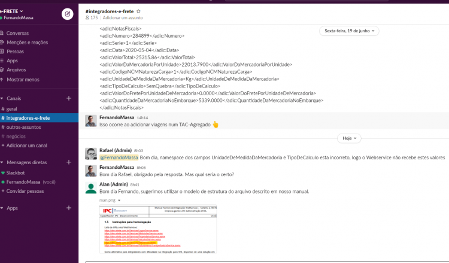Viewport: 449px width, 263px height.
Task: Star the #integradores-e-frete channel
Action: [x=139, y=11]
